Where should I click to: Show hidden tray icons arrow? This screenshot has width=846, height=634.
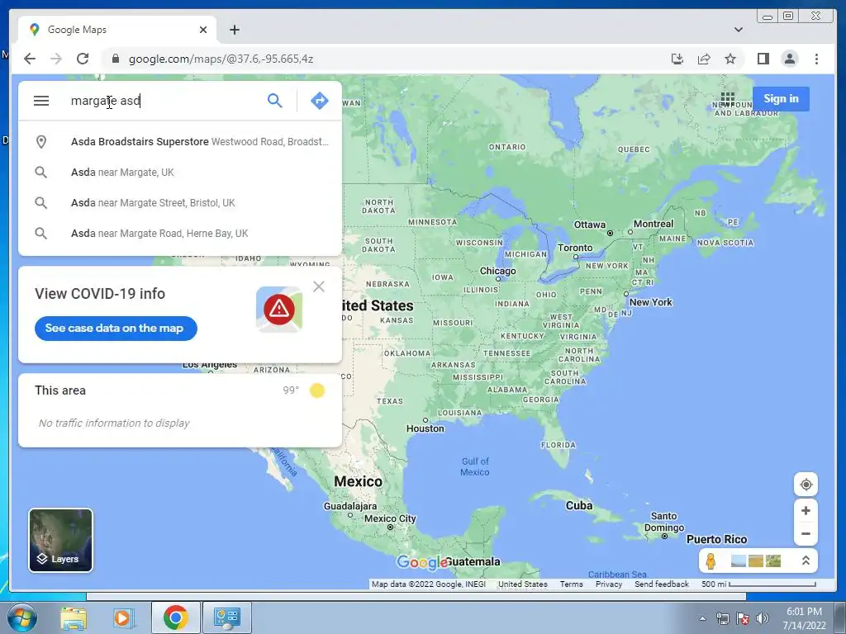click(702, 618)
